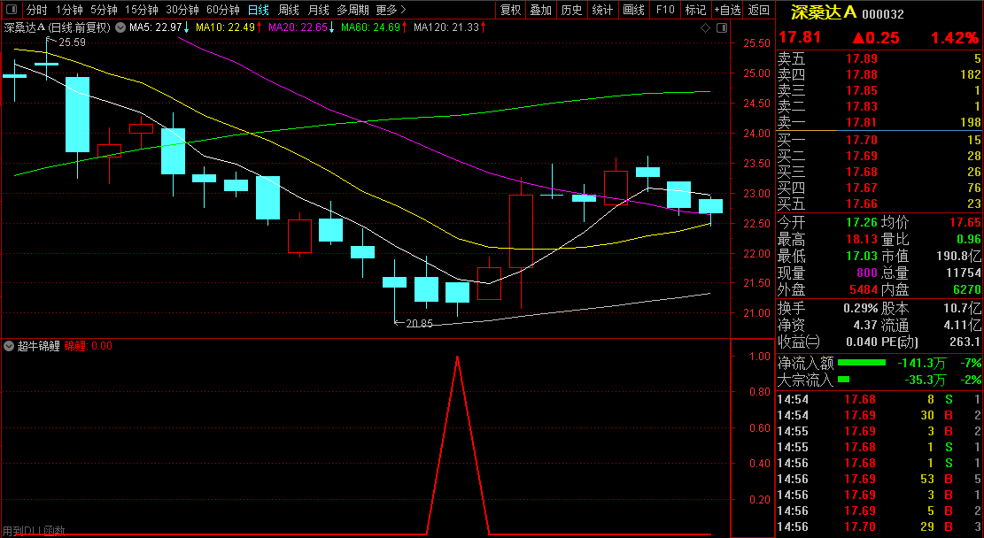Viewport: 984px width, 538px height.
Task: Select the 周线 weekly period tab
Action: (x=289, y=10)
